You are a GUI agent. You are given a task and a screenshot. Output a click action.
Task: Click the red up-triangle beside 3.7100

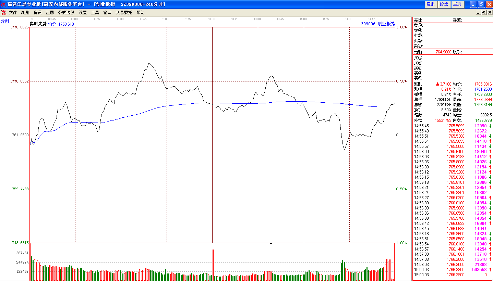(x=437, y=84)
